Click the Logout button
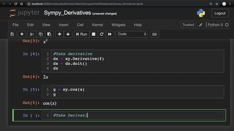This screenshot has height=131, width=234. coord(220,13)
